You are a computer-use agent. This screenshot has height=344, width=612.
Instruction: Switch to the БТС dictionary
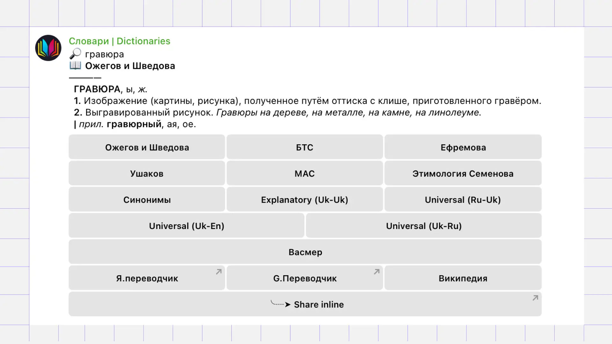(x=305, y=147)
